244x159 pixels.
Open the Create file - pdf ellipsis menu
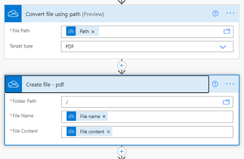[230, 84]
